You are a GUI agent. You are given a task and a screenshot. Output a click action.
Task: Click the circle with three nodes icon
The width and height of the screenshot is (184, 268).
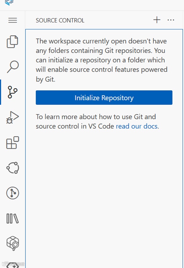coord(13,168)
